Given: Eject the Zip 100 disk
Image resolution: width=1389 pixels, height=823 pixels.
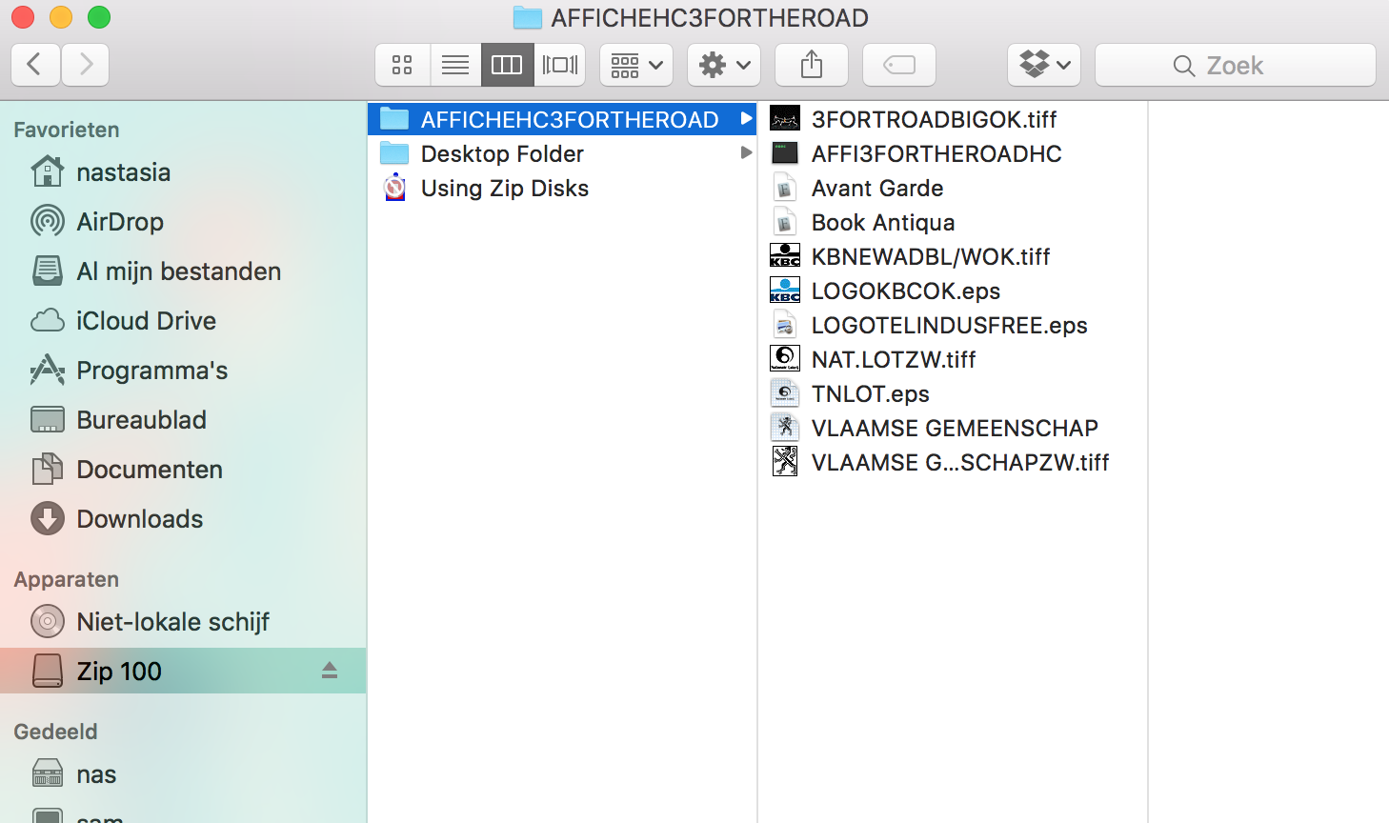Looking at the screenshot, I should click(x=330, y=671).
